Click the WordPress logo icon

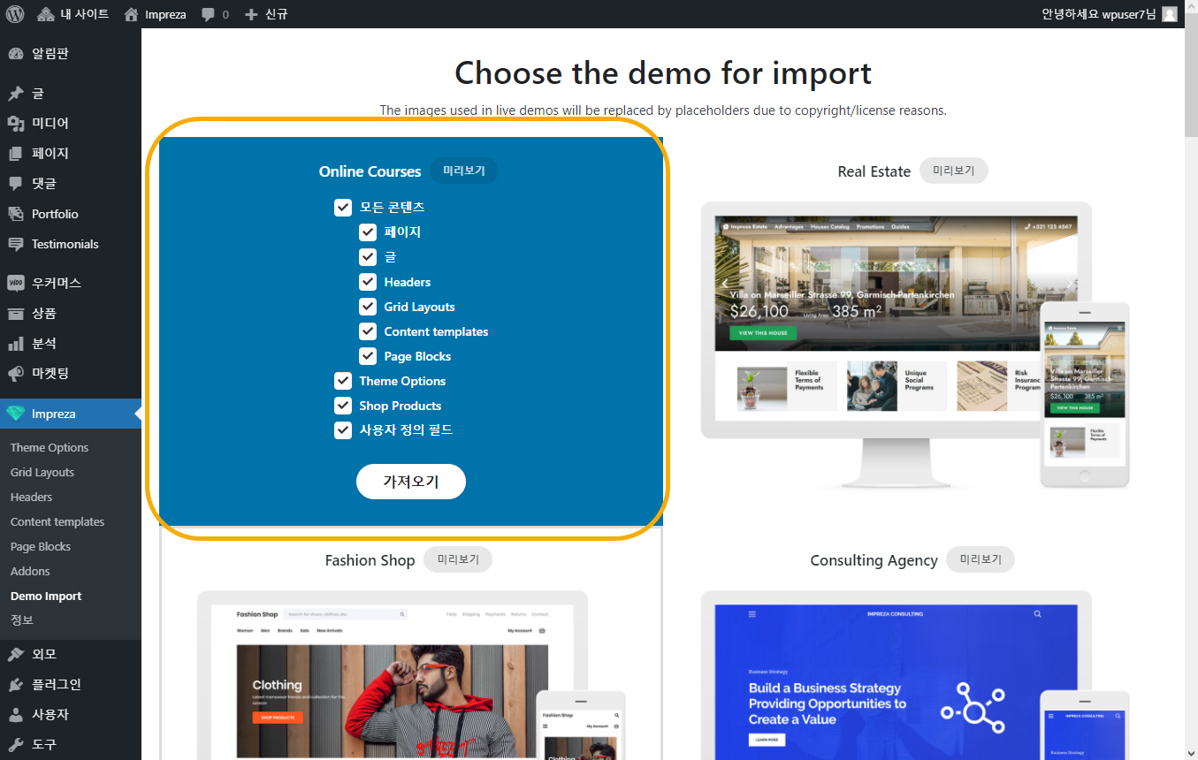15,14
